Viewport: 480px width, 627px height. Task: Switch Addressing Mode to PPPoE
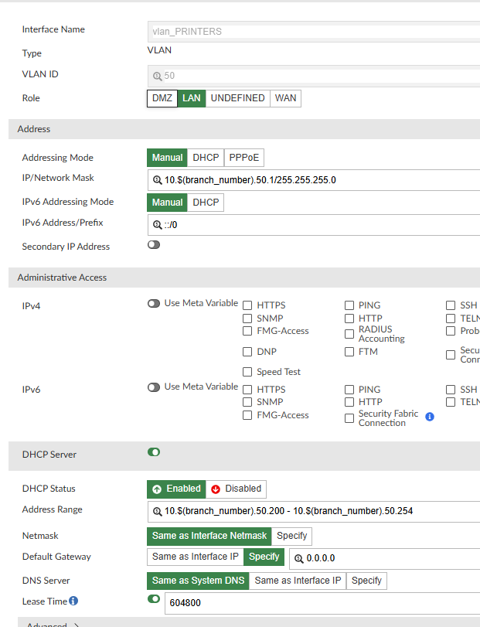pos(243,158)
